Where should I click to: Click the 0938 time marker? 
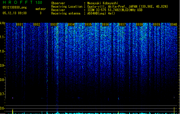pyautogui.click(x=139, y=25)
